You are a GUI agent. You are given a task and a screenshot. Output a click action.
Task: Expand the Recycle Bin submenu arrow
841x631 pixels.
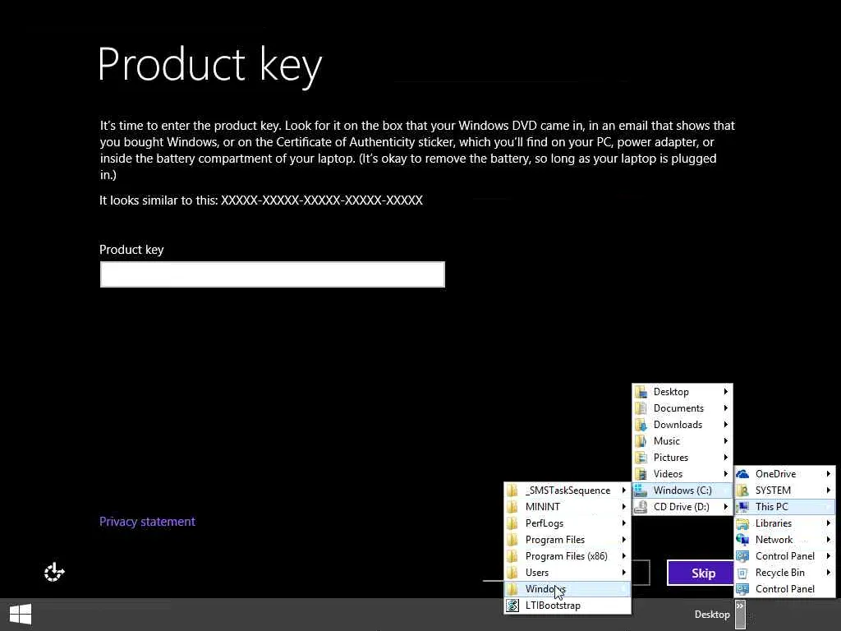(x=828, y=573)
